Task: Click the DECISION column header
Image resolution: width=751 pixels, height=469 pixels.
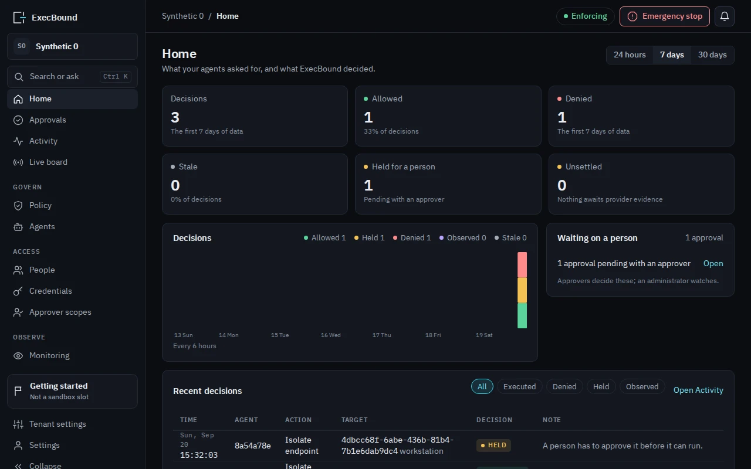Action: [494, 420]
